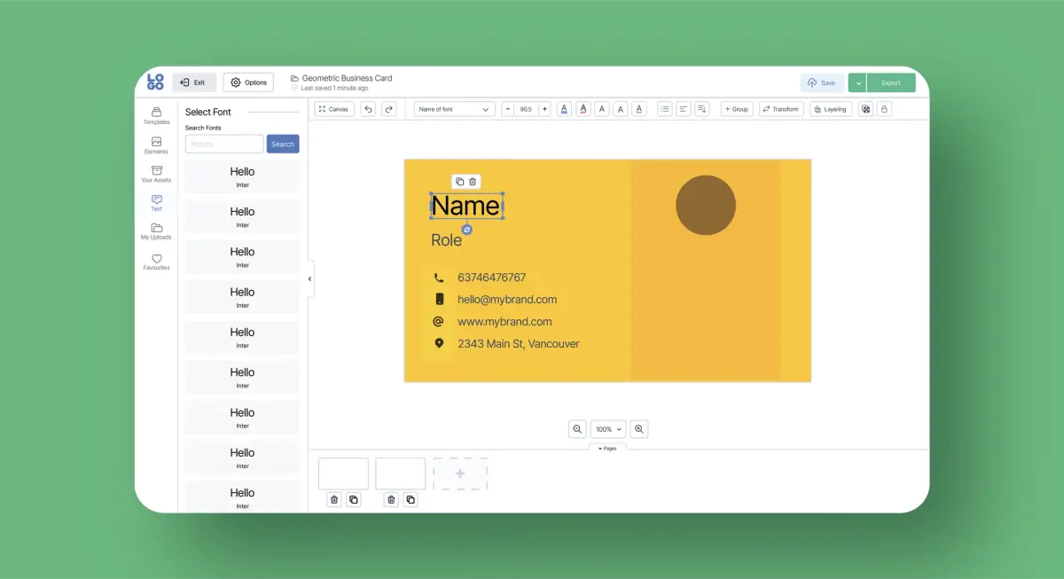Image resolution: width=1064 pixels, height=579 pixels.
Task: Redo the last action
Action: coord(388,108)
